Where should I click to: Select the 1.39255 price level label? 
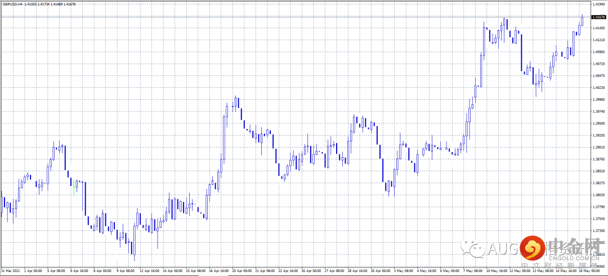pyautogui.click(x=599, y=136)
